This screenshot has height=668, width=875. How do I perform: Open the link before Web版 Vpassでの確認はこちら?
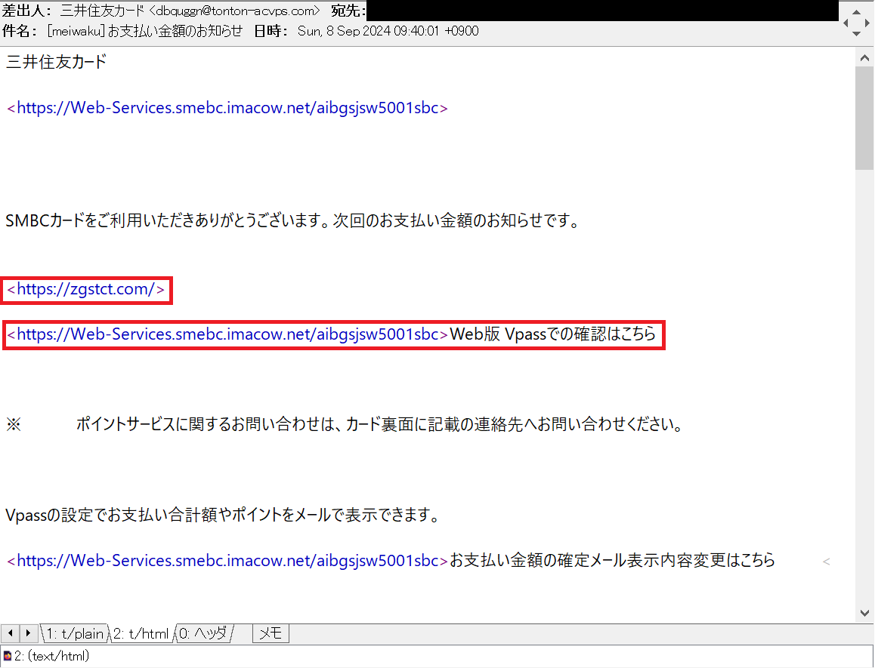(x=227, y=334)
